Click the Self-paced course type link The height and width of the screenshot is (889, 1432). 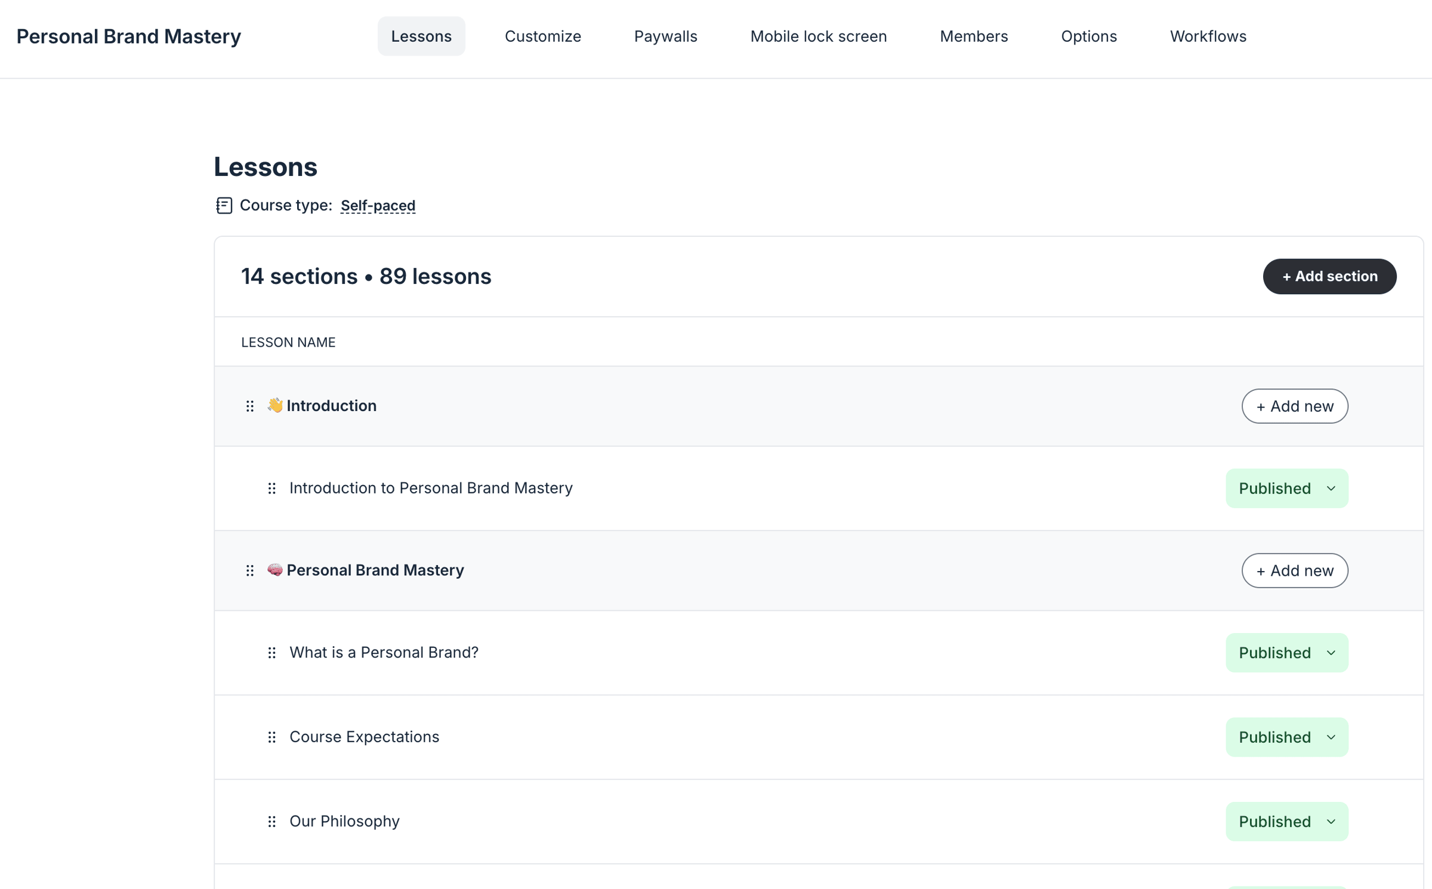(378, 205)
